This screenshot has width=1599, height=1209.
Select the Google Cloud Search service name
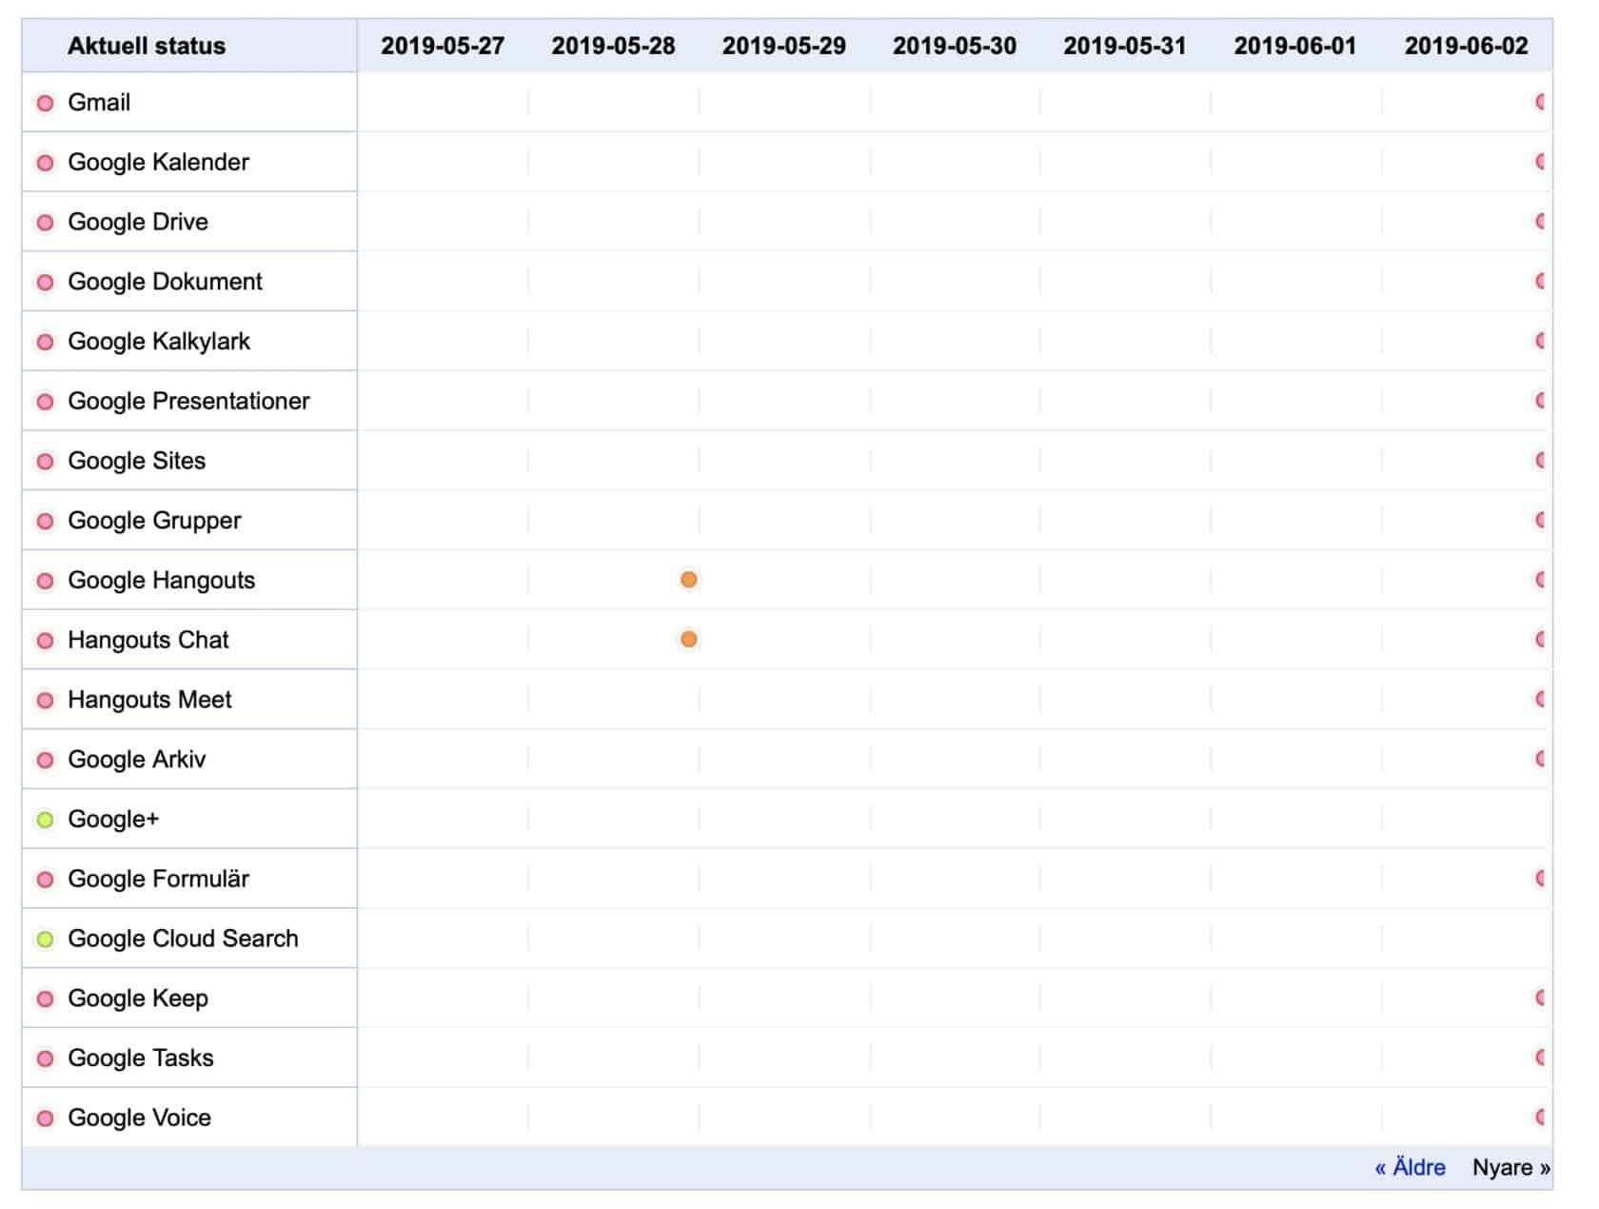(x=183, y=940)
